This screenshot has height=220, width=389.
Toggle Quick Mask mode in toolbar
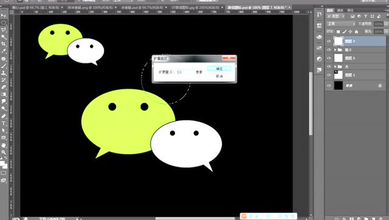(x=4, y=173)
